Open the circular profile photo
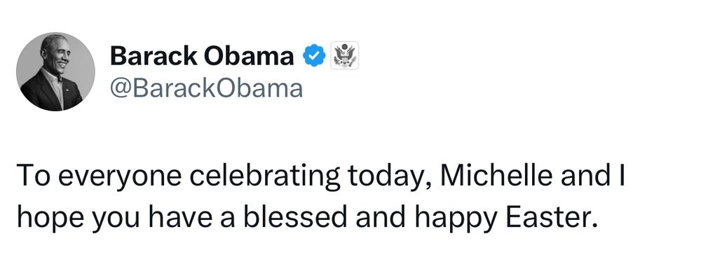Image resolution: width=701 pixels, height=264 pixels. click(x=55, y=71)
